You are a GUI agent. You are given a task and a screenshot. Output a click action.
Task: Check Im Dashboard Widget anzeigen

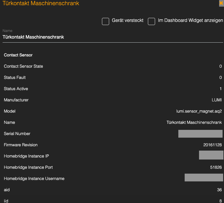point(151,21)
